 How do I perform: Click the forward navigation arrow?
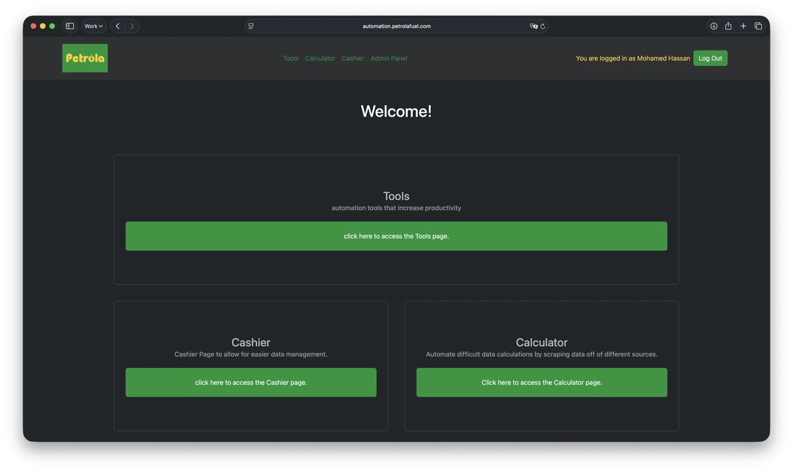tap(132, 26)
